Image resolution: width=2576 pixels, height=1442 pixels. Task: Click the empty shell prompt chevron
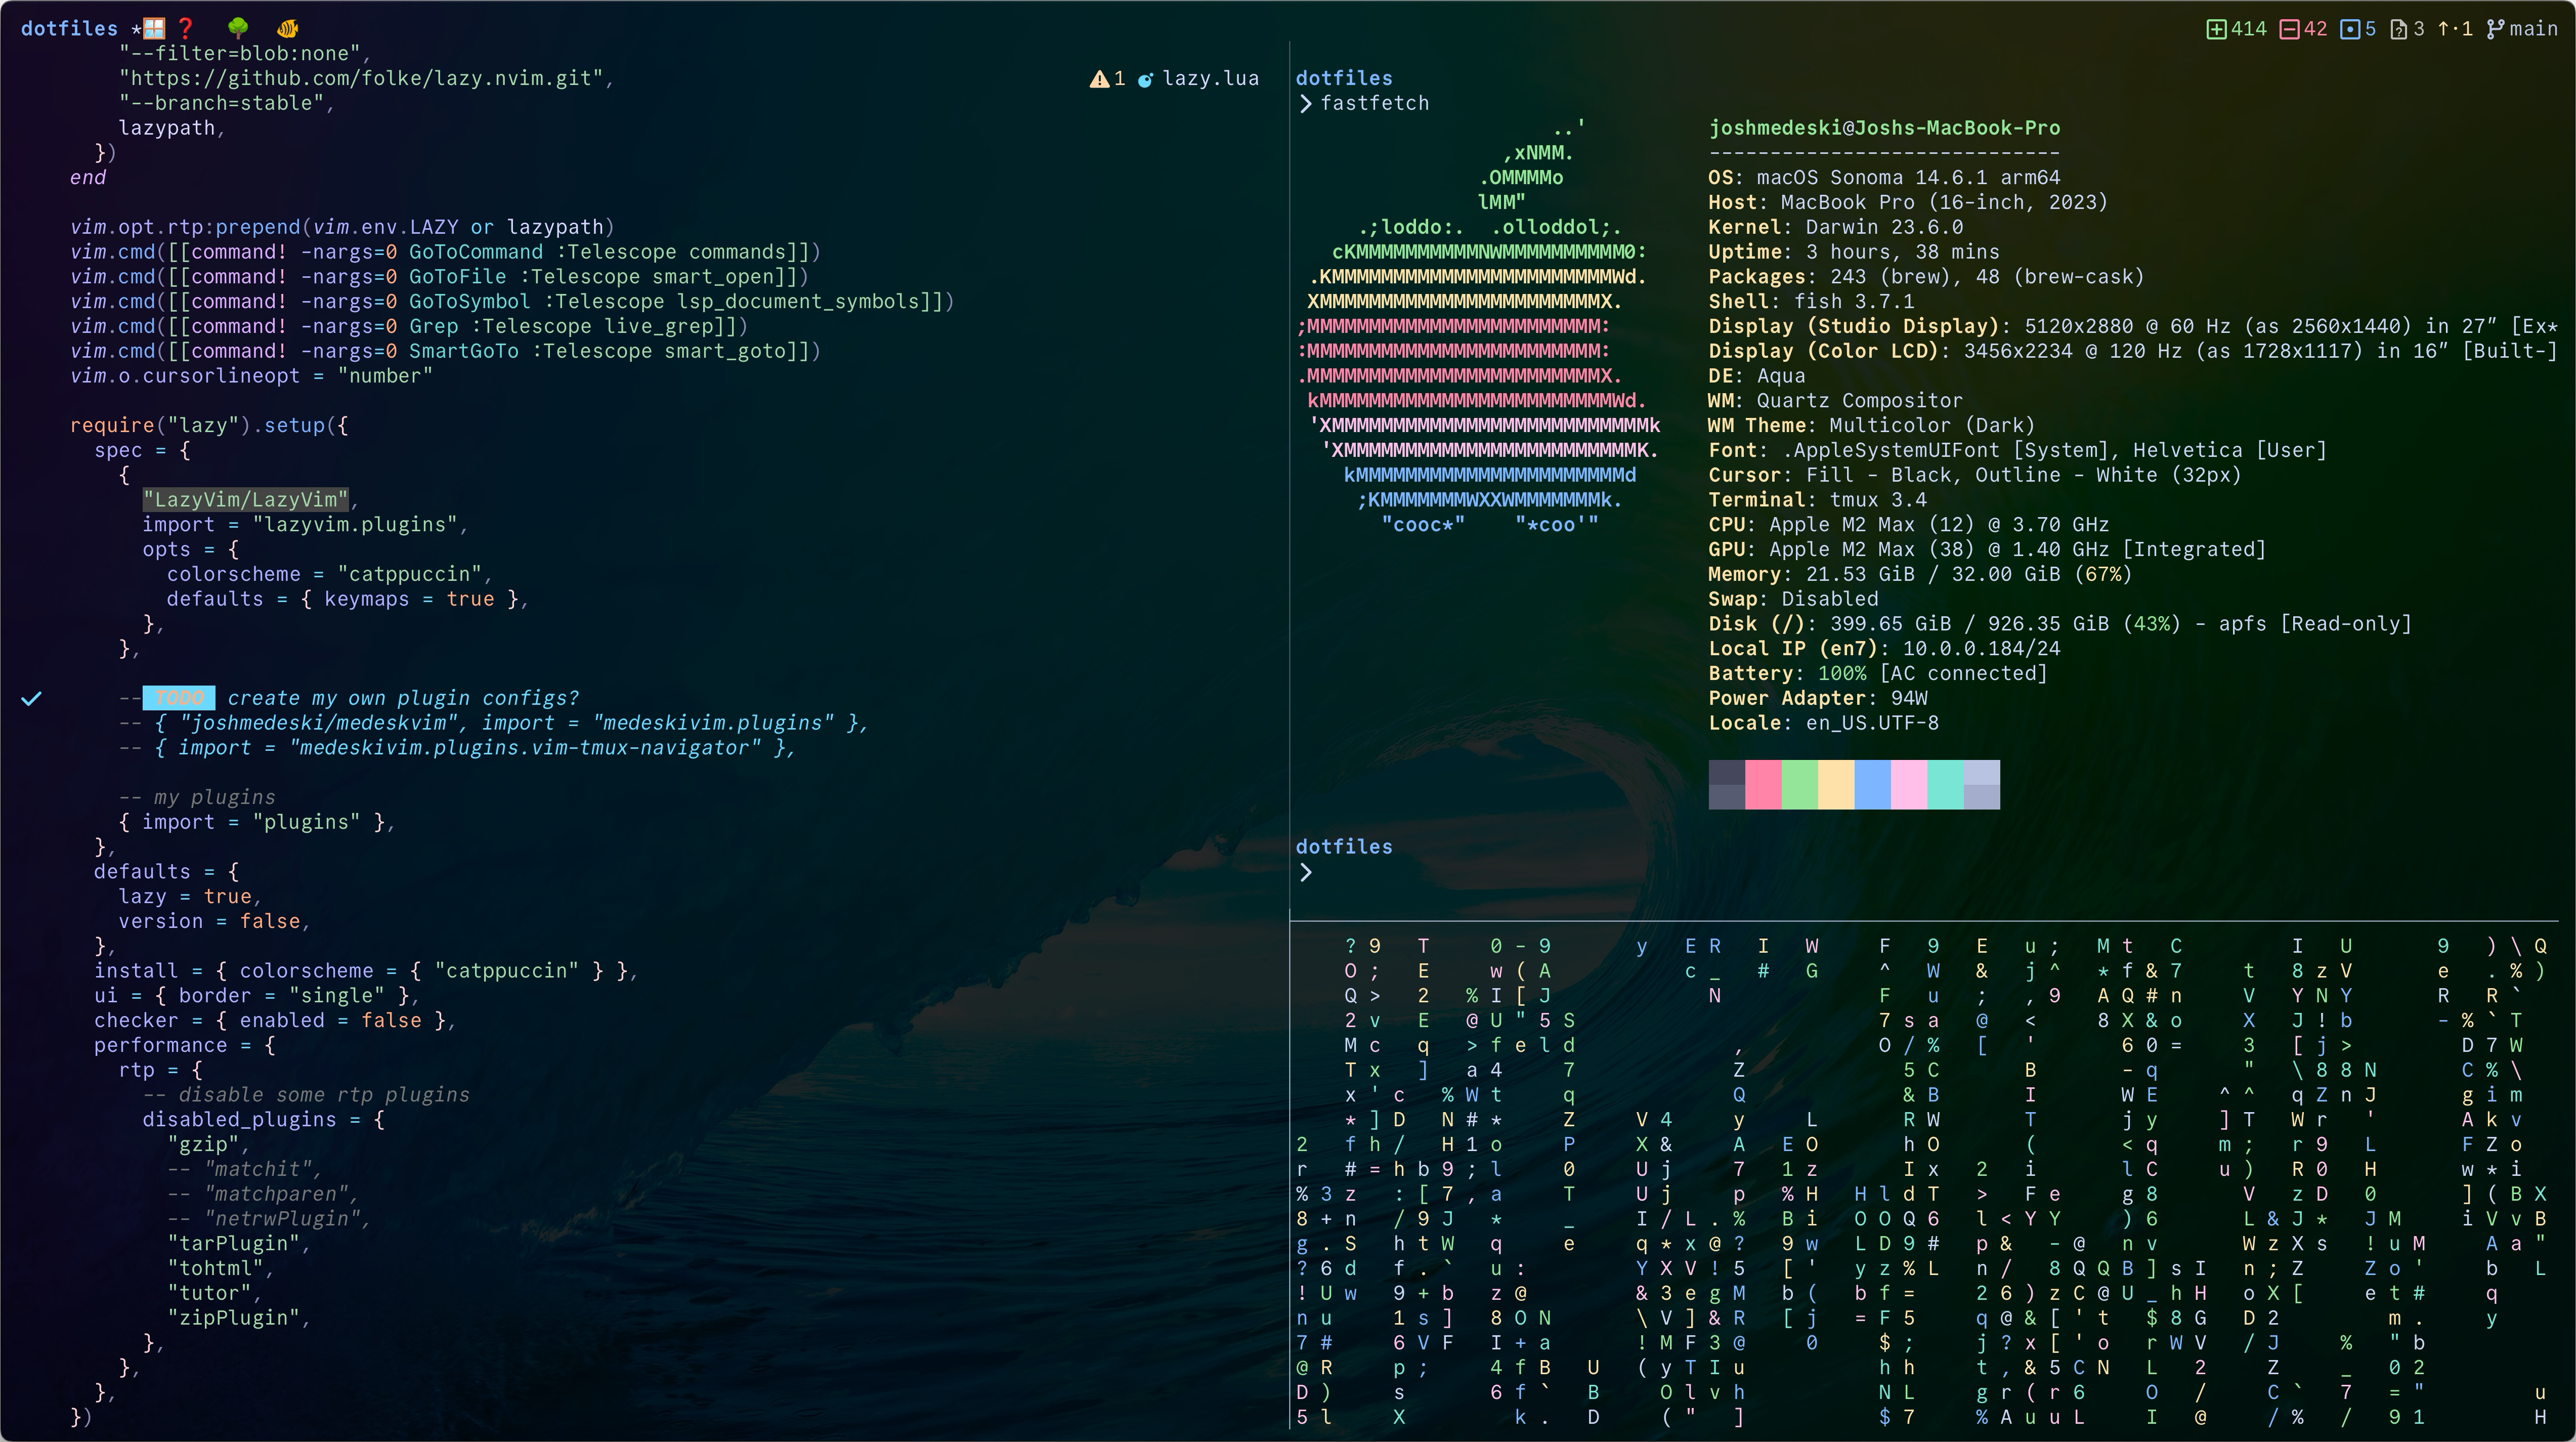pos(1305,872)
